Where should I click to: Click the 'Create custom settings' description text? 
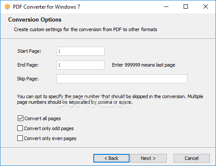86,29
